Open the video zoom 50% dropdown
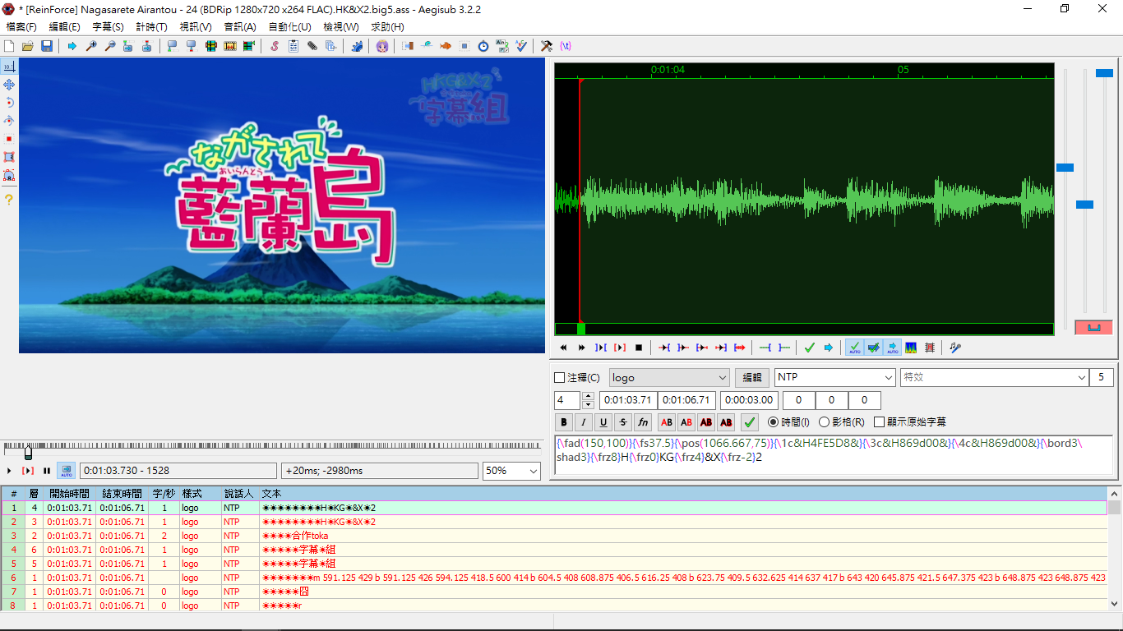The height and width of the screenshot is (631, 1123). click(x=511, y=471)
